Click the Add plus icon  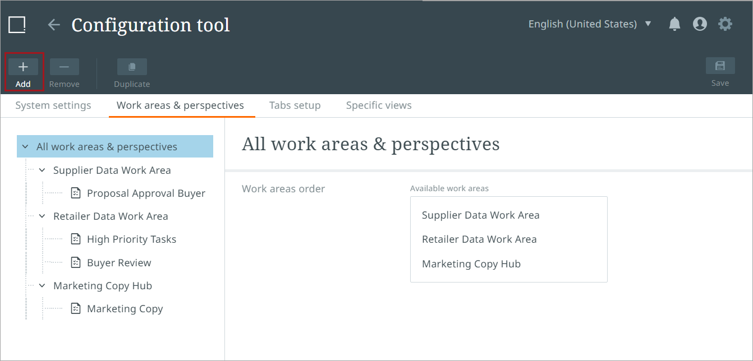point(23,67)
